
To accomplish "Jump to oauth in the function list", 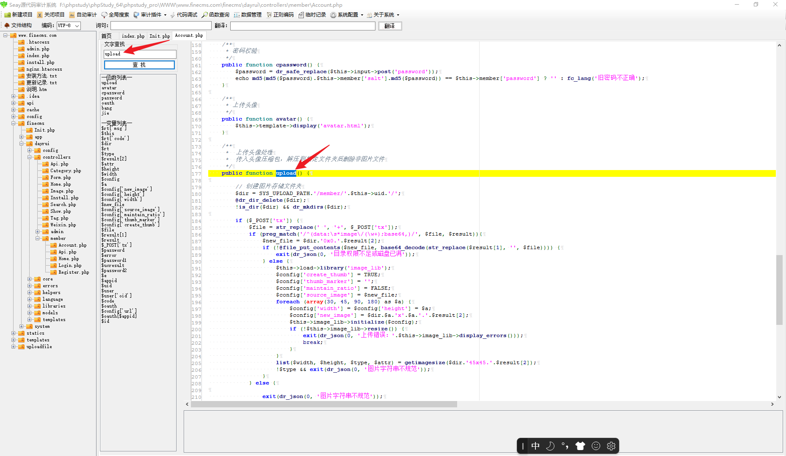I will tap(108, 103).
